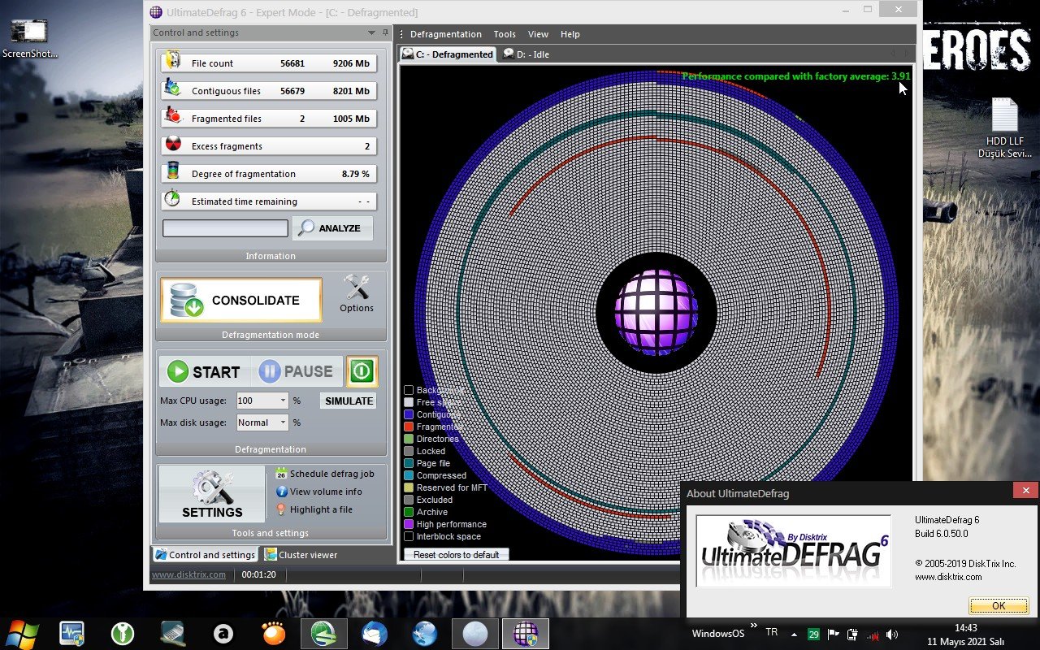Click Reset colors to default
Image resolution: width=1040 pixels, height=650 pixels.
click(456, 554)
